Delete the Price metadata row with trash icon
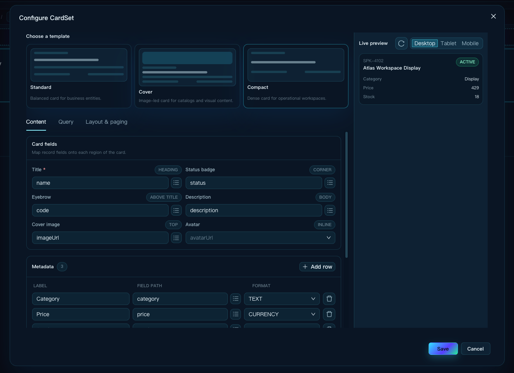The width and height of the screenshot is (514, 373). point(329,314)
